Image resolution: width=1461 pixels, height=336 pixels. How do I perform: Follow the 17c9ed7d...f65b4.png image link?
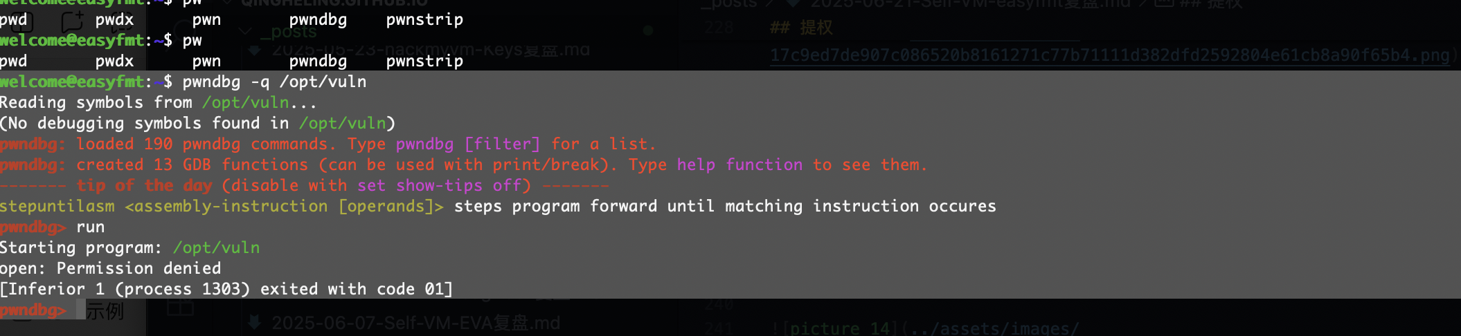pyautogui.click(x=1110, y=55)
